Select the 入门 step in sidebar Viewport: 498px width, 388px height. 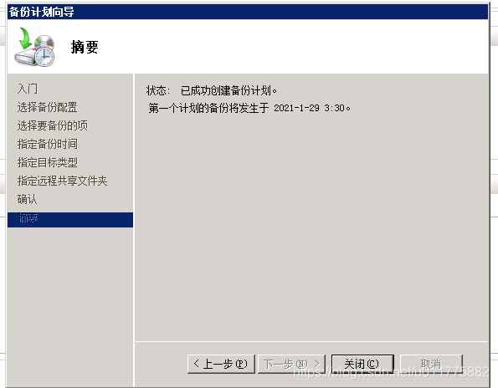[28, 89]
